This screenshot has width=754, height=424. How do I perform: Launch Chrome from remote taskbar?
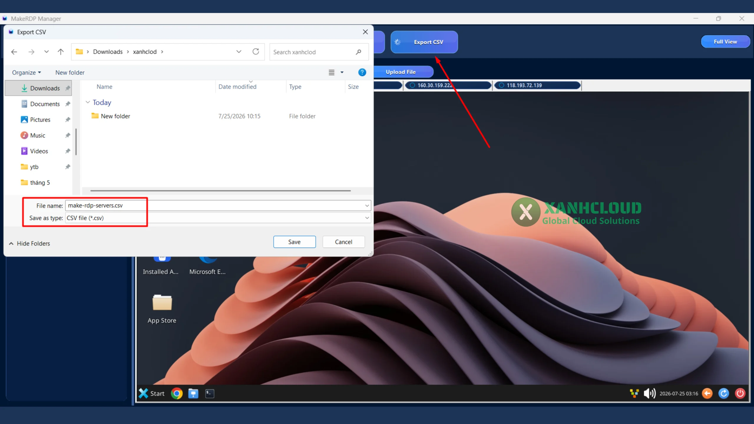pyautogui.click(x=177, y=393)
